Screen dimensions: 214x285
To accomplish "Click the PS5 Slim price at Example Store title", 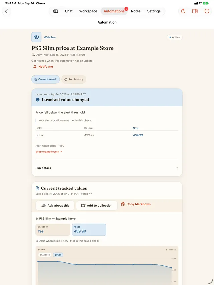I will tap(73, 48).
